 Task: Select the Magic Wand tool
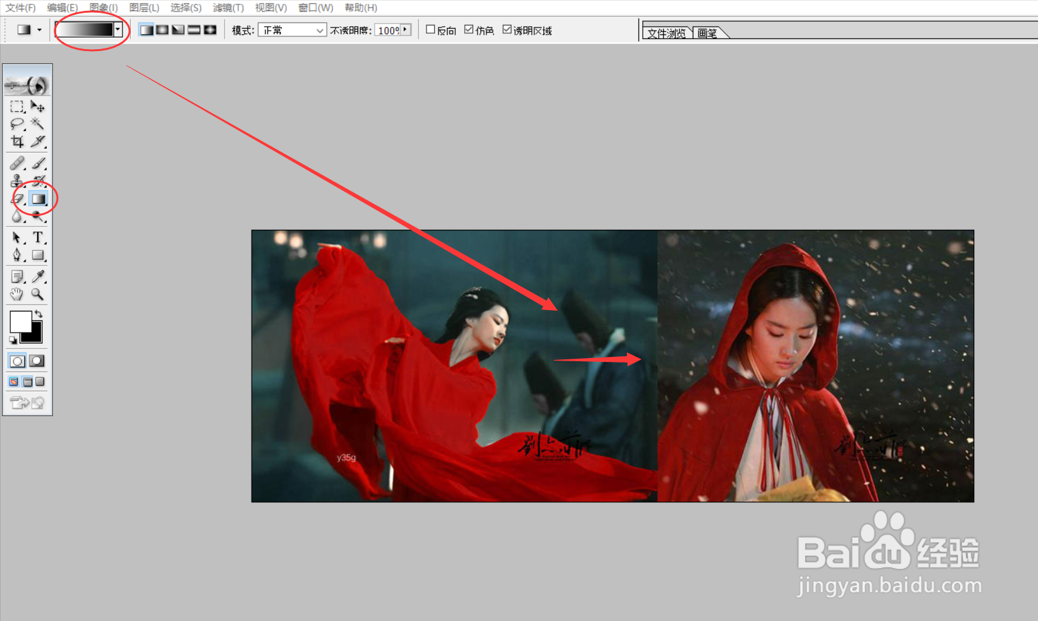click(38, 124)
